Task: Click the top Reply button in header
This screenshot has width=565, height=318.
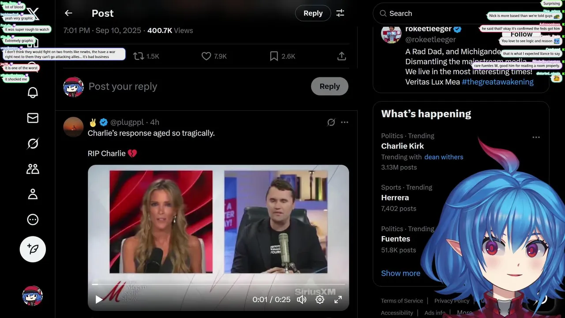Action: [313, 13]
